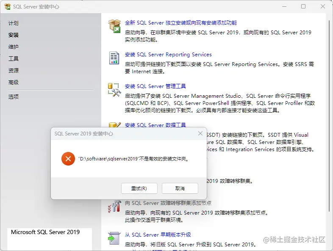333x251 pixels.
Task: Click the Microsoft SQL Server 2019 label
Action: point(45,232)
